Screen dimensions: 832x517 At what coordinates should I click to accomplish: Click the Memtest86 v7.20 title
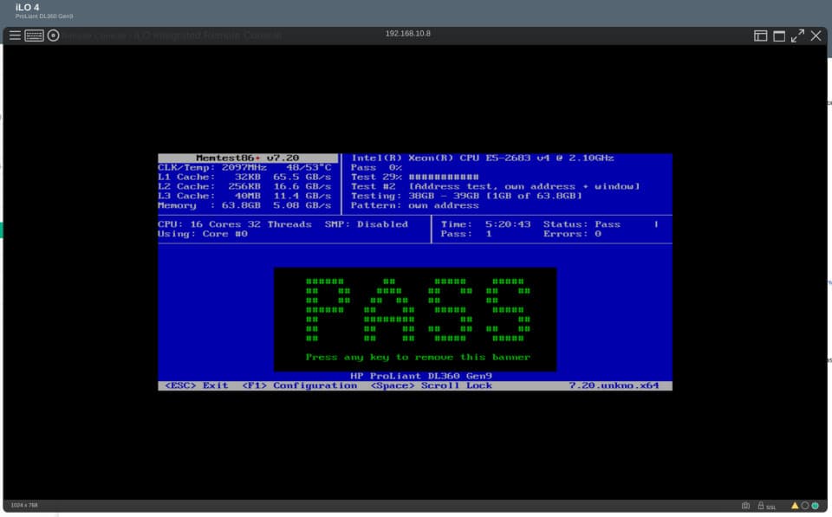click(247, 158)
